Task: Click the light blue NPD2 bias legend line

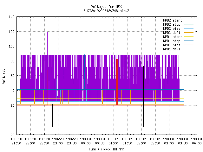Action: [x=189, y=28]
